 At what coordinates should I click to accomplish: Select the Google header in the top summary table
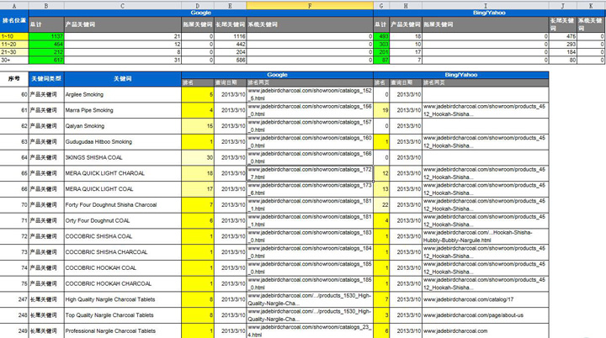pyautogui.click(x=200, y=13)
